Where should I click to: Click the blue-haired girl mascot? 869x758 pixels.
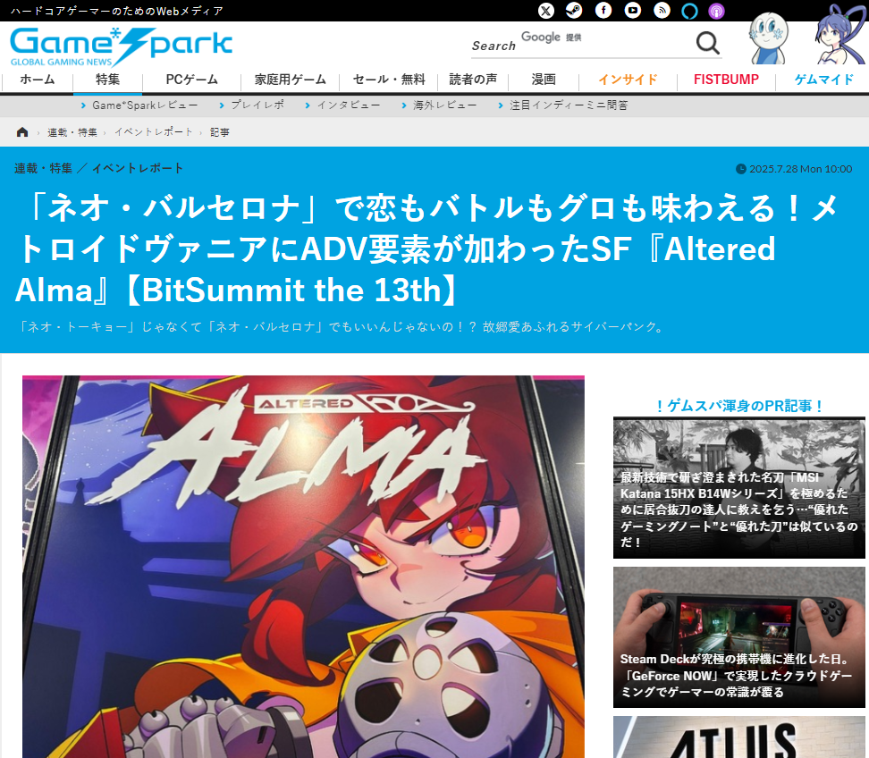click(x=840, y=34)
